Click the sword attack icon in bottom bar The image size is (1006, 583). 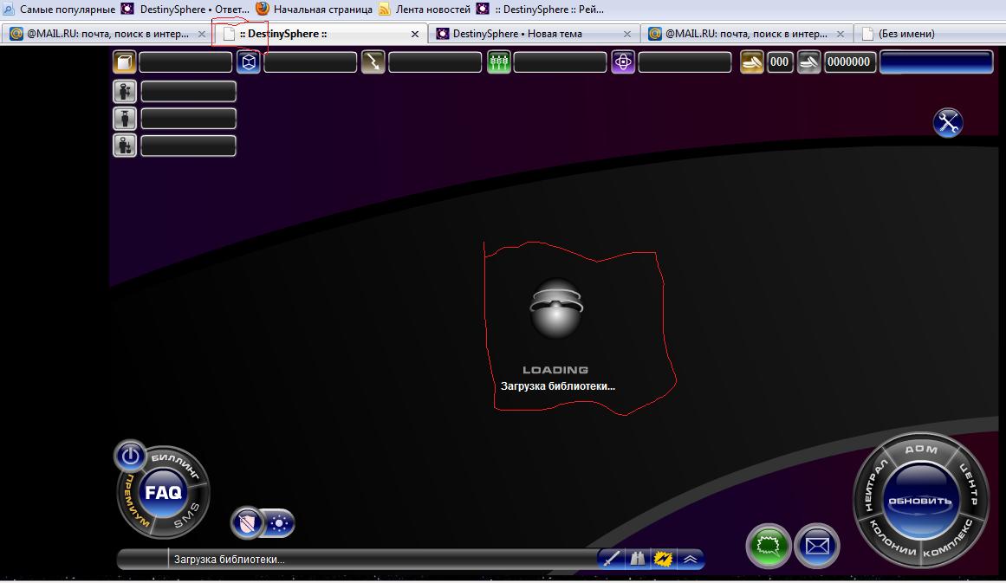[x=611, y=559]
